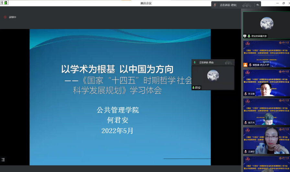
Task: Click the screen-share icon on 君安's top thumbnail
Action: point(245,36)
